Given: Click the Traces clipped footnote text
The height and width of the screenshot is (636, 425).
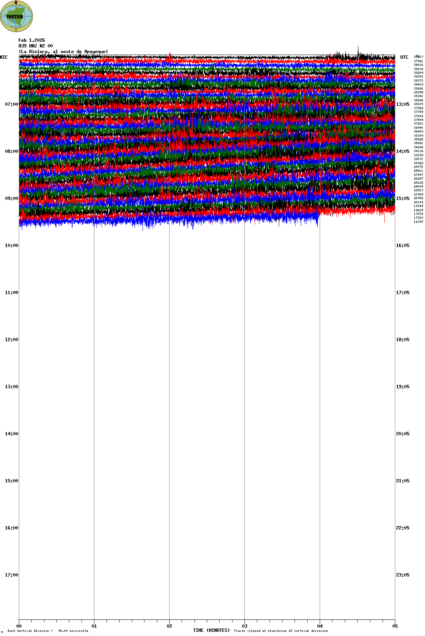Looking at the screenshot, I should pos(281,631).
